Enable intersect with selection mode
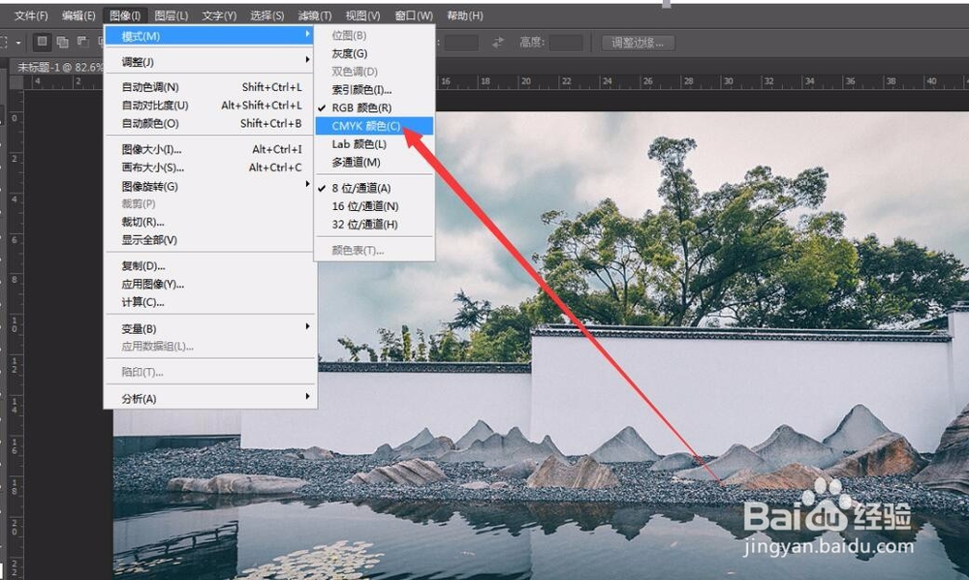 pos(102,42)
